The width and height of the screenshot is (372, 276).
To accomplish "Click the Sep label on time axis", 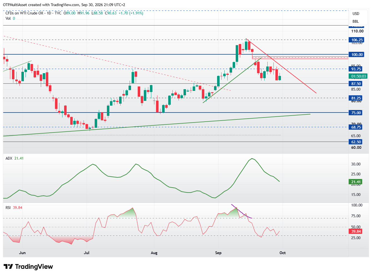I will [x=218, y=253].
